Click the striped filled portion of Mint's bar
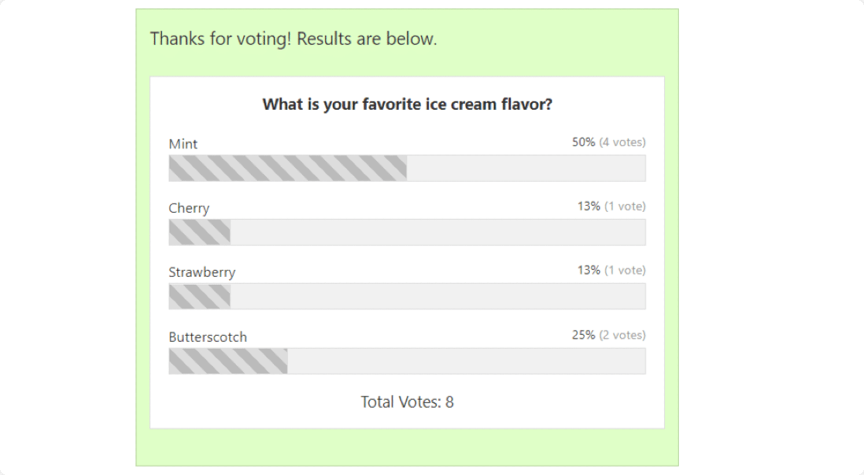The width and height of the screenshot is (864, 475). [287, 168]
